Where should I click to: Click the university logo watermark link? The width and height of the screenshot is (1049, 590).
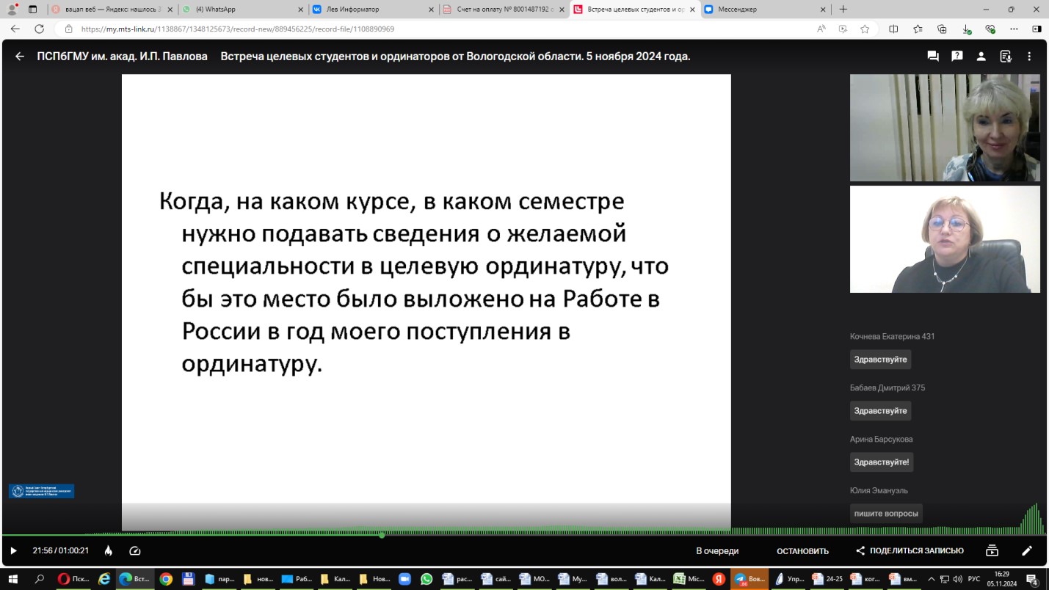point(41,491)
